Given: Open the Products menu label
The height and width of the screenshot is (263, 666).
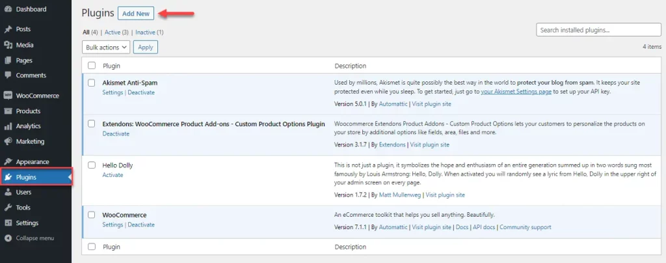Looking at the screenshot, I should point(28,111).
